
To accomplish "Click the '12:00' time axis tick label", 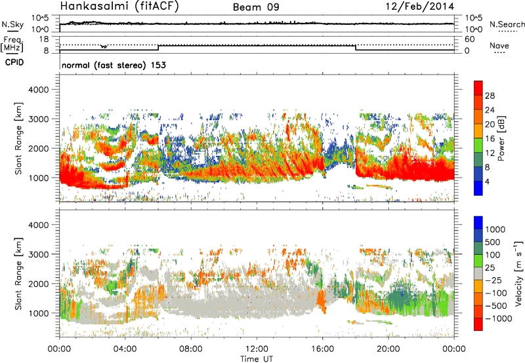I will click(257, 349).
